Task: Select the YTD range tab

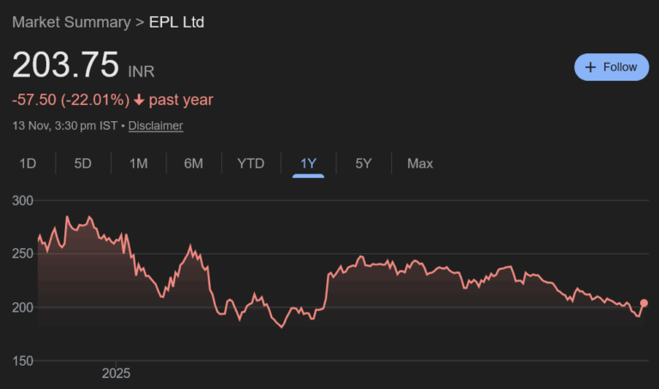Action: point(251,163)
